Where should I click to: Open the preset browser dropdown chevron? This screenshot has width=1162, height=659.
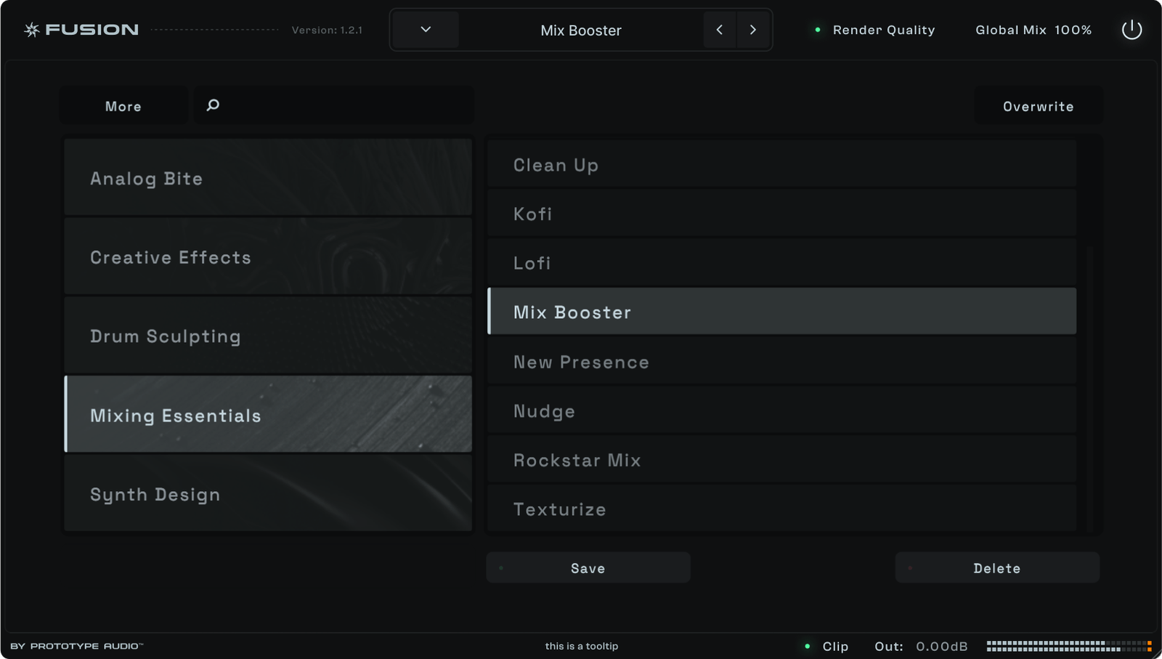pyautogui.click(x=426, y=30)
